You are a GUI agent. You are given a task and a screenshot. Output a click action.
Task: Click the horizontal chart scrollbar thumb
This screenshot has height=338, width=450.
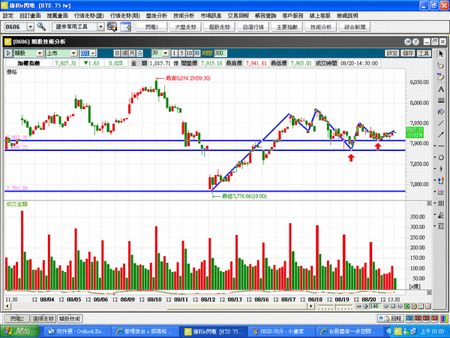click(x=238, y=306)
